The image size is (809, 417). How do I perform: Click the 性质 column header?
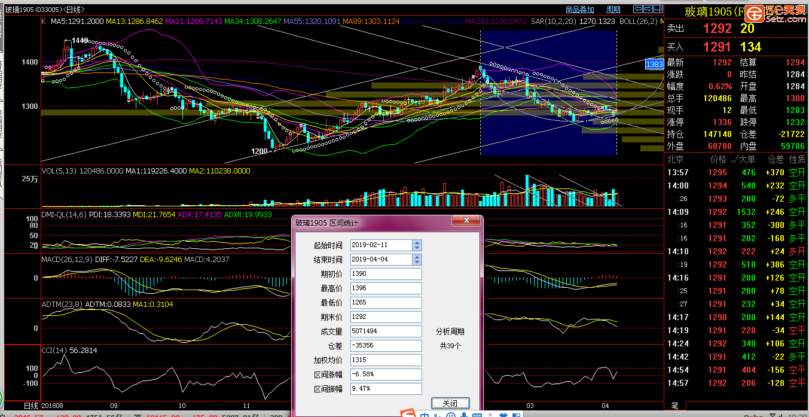[797, 160]
